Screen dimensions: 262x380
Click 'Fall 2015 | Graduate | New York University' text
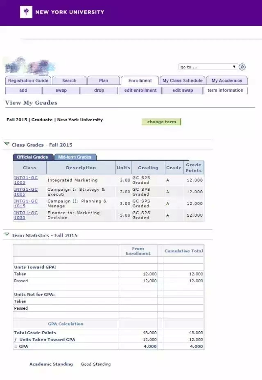click(x=54, y=120)
